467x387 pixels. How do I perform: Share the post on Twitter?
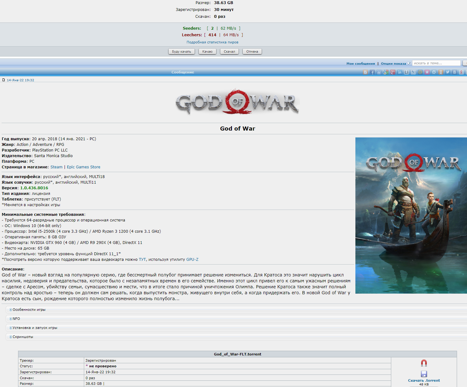click(x=448, y=72)
